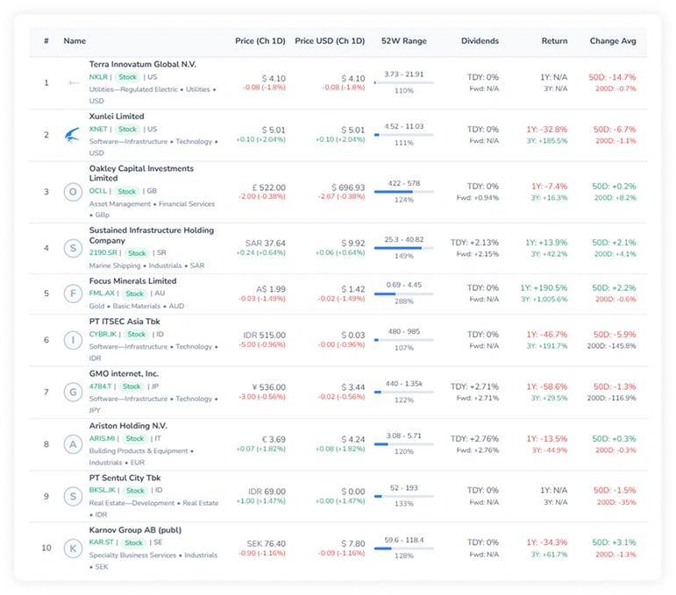Image resolution: width=676 pixels, height=595 pixels.
Task: Sort by the 52W Range column header
Action: 404,41
